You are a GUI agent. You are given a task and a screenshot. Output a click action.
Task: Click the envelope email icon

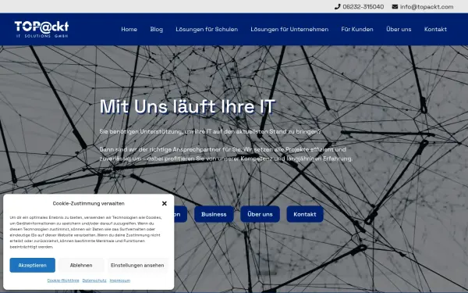coord(395,6)
